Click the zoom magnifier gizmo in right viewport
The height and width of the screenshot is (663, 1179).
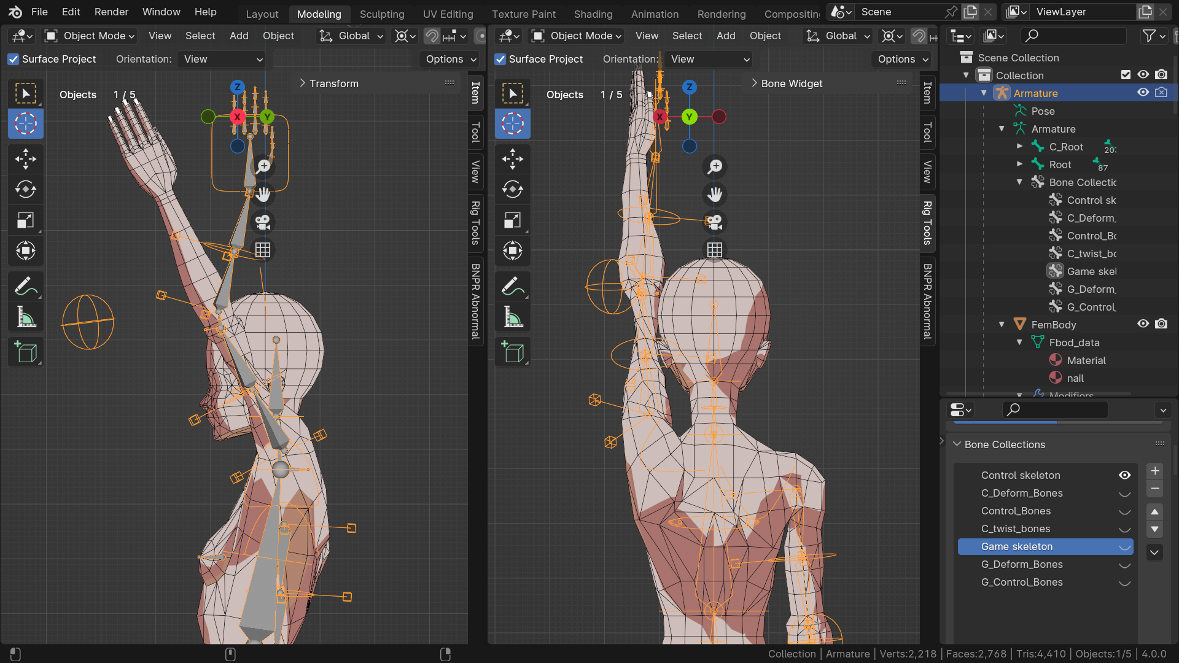(x=715, y=166)
